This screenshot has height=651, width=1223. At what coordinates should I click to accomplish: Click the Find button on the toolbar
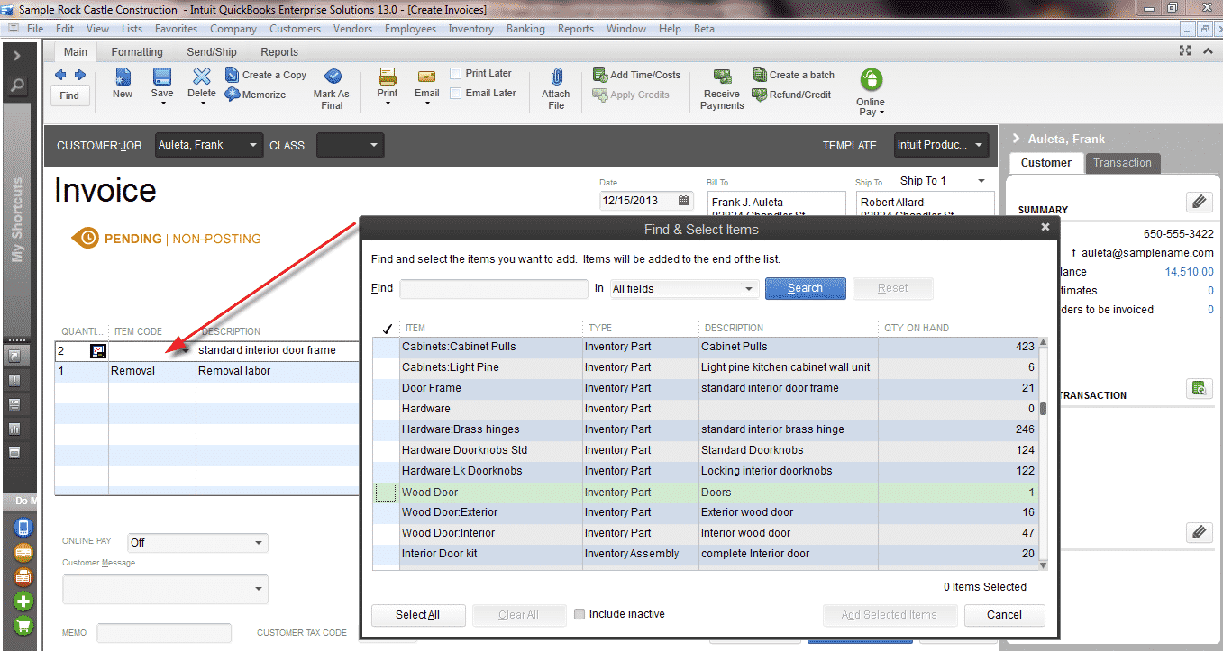(69, 95)
